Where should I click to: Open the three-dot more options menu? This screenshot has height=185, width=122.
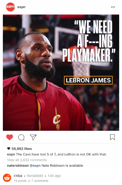(x=113, y=7)
